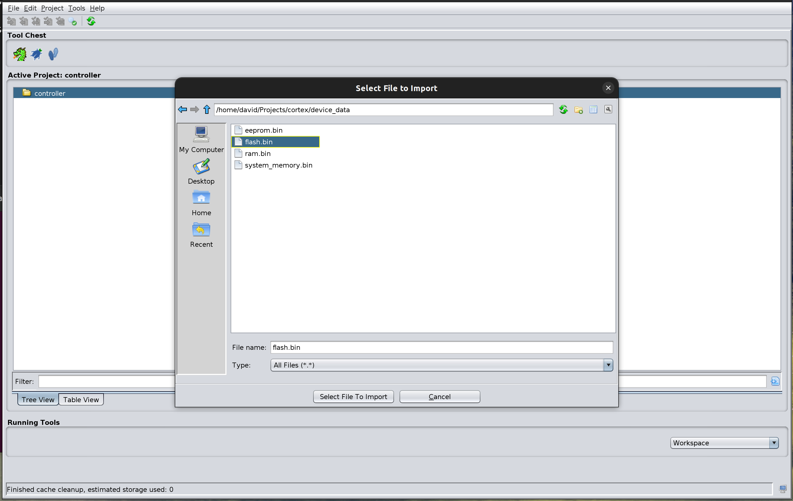Go up one directory level
Viewport: 793px width, 501px height.
207,109
